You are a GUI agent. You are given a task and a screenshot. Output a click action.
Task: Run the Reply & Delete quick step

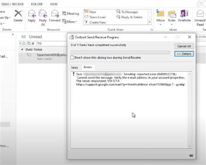pyautogui.click(x=130, y=17)
